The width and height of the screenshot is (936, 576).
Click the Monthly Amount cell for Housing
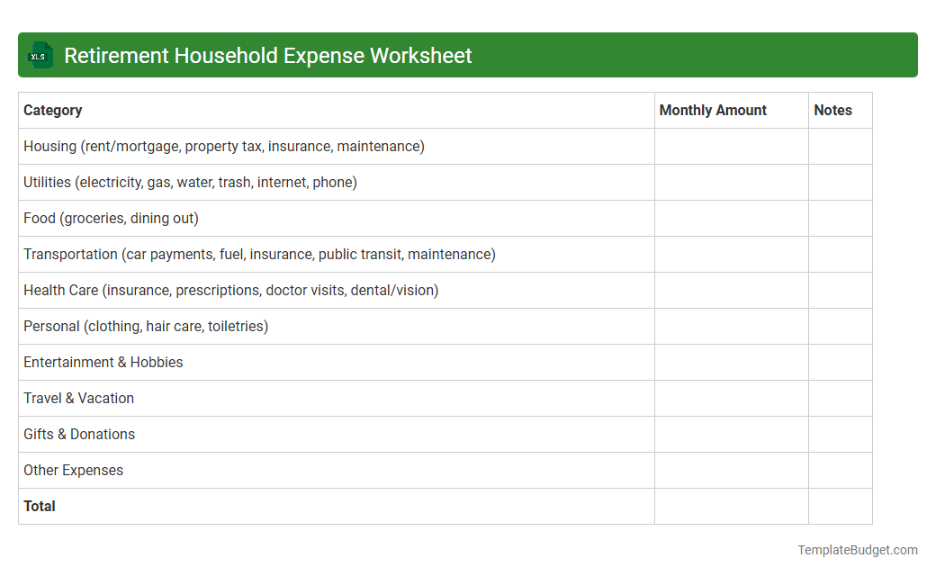(x=731, y=146)
